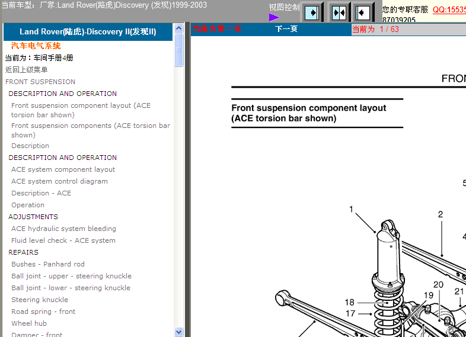Open Steering knuckle repair link
The image size is (466, 337).
tap(40, 300)
